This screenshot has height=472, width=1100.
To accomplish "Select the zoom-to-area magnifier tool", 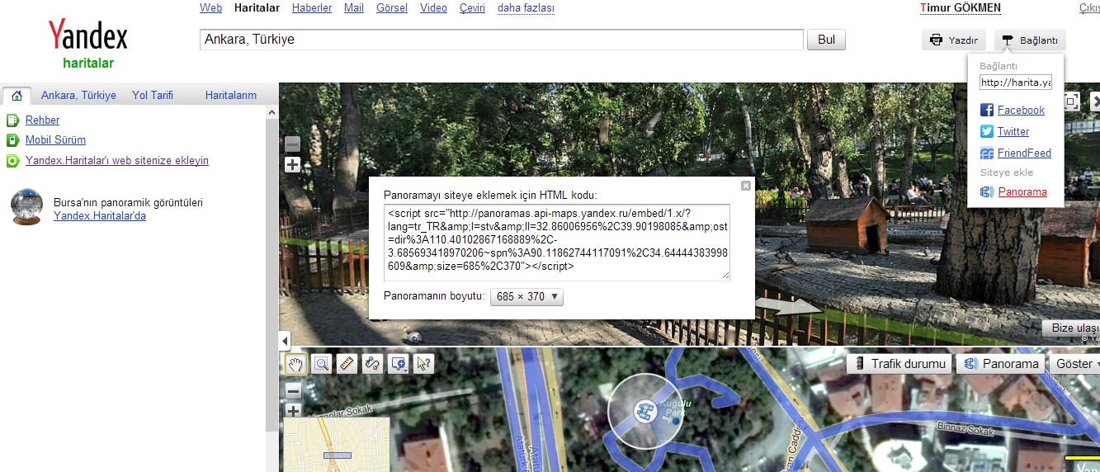I will click(321, 363).
